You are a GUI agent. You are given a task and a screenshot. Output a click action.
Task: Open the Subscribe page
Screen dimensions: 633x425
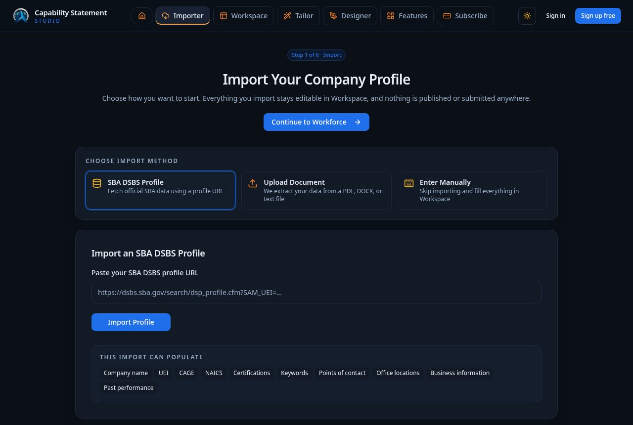tap(465, 16)
